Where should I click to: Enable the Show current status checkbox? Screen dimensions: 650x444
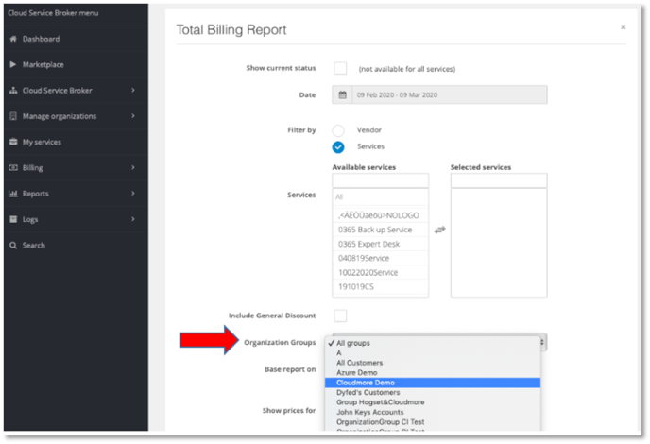339,69
